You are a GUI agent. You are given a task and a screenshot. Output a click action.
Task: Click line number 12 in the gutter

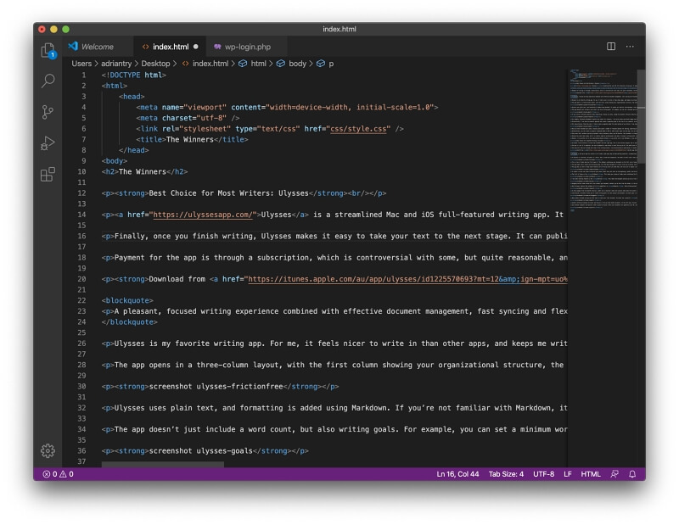coord(81,193)
